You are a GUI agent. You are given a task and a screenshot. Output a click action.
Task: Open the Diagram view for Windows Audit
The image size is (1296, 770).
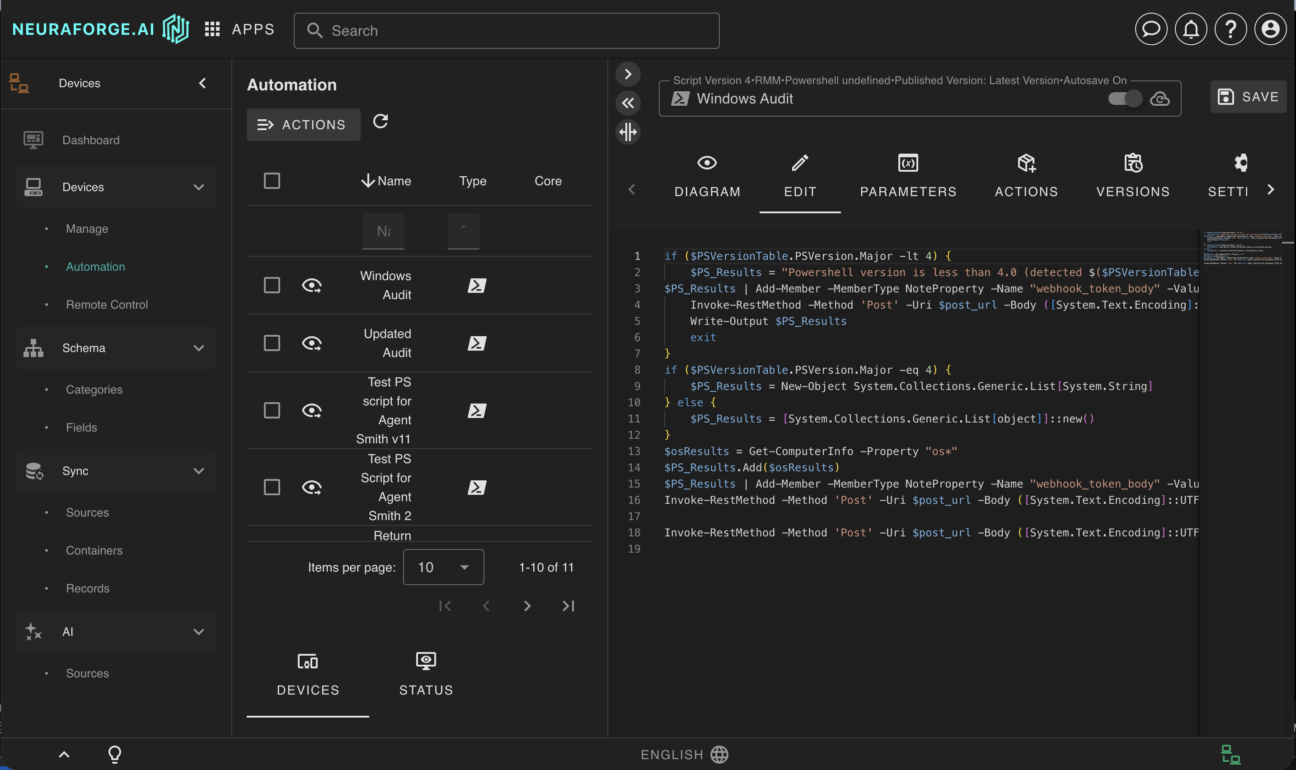707,176
